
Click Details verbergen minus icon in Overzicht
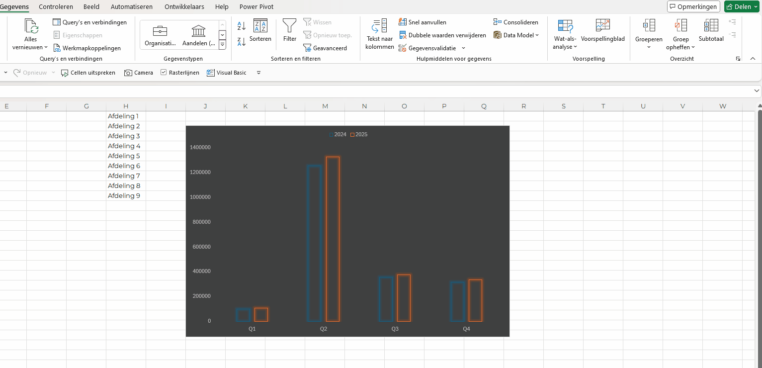[732, 35]
